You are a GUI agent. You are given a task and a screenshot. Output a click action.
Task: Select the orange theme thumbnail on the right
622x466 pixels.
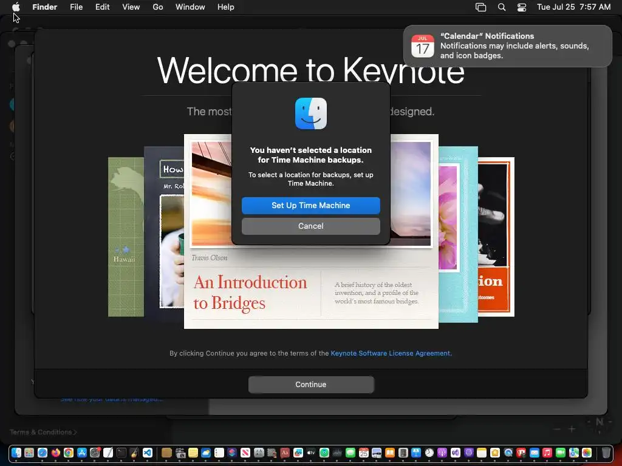496,237
